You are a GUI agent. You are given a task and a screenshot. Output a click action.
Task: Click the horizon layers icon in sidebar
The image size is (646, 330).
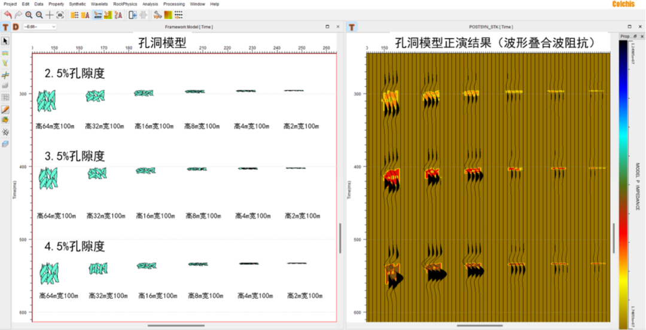(5, 54)
